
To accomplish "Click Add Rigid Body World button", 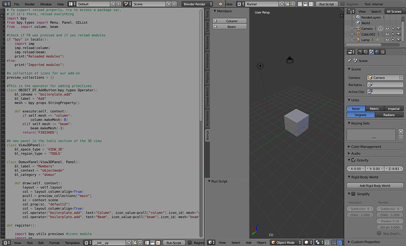I will coord(375,185).
